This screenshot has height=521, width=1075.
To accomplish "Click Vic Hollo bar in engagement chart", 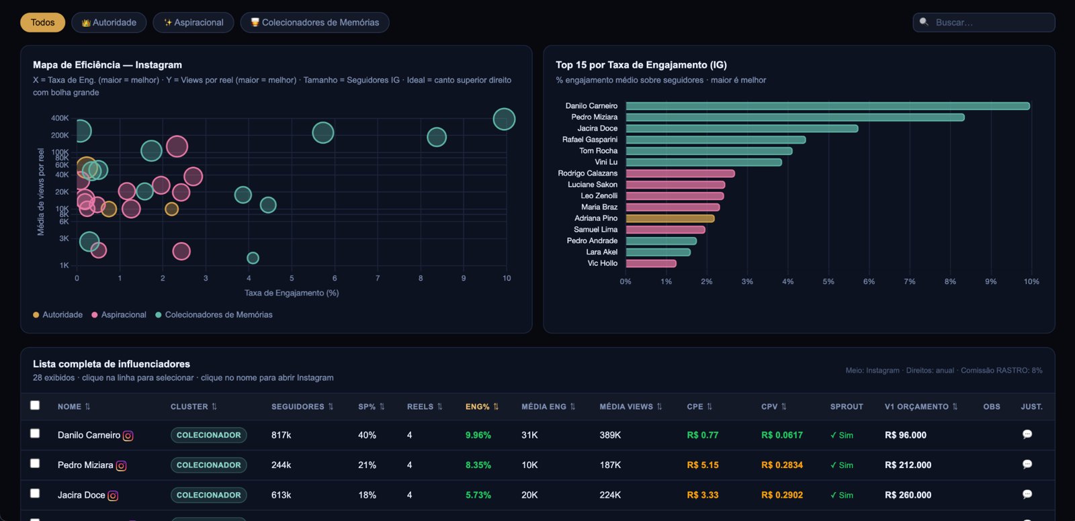I will tap(651, 263).
